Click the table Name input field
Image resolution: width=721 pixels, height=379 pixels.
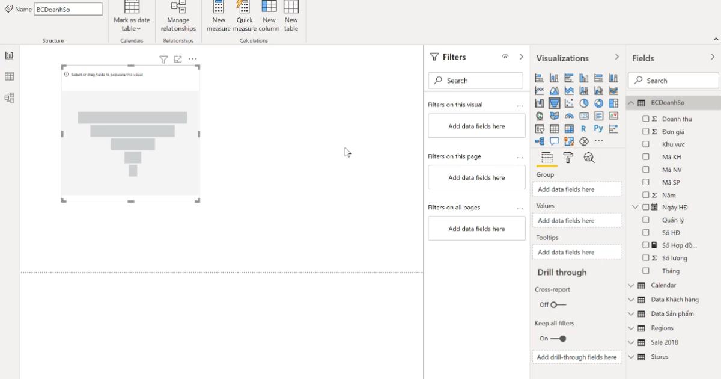[x=68, y=10]
